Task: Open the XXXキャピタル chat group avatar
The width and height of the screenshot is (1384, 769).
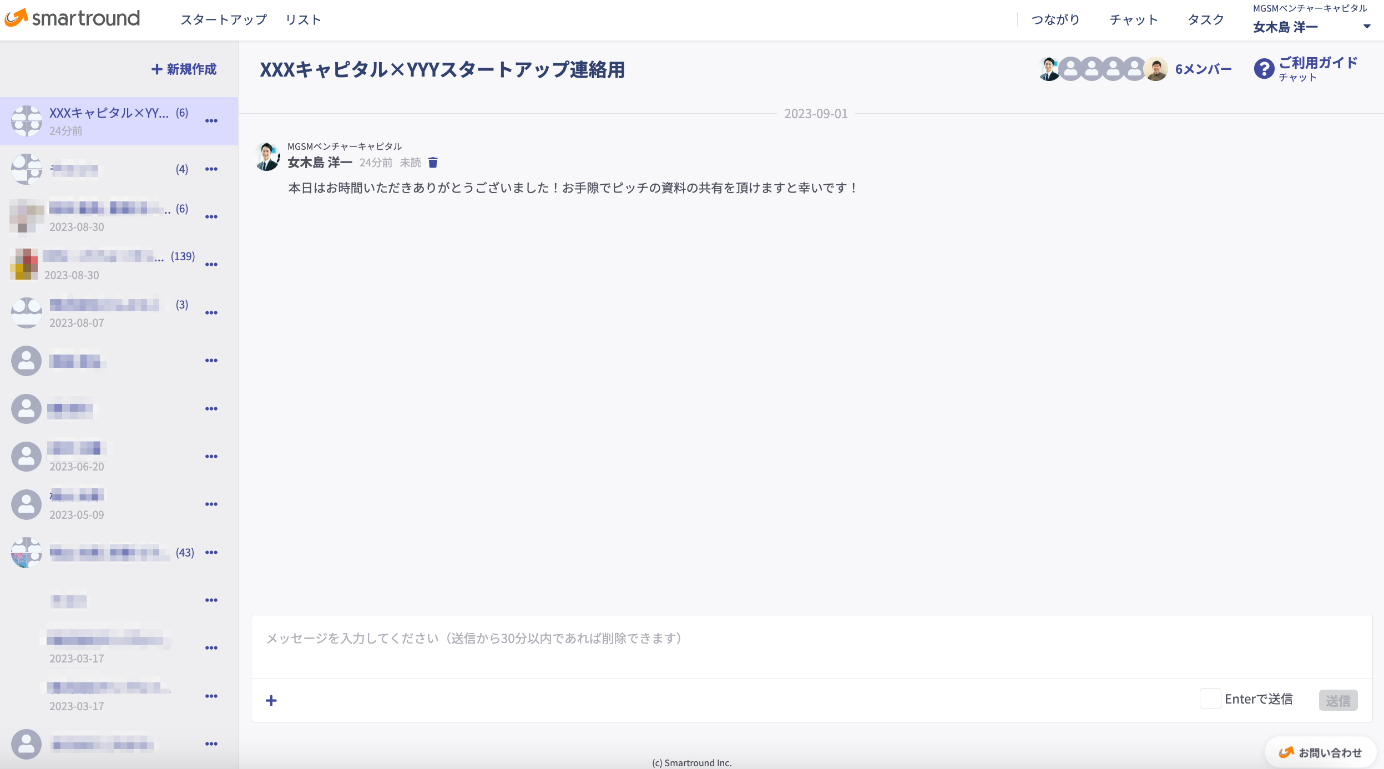Action: click(x=26, y=121)
